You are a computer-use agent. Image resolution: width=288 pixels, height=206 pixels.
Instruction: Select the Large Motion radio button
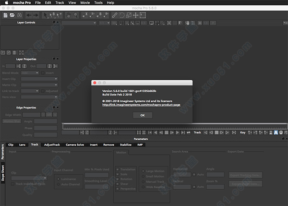pyautogui.click(x=143, y=171)
